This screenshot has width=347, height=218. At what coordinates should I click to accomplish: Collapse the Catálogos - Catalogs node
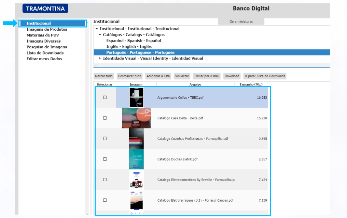(x=100, y=35)
